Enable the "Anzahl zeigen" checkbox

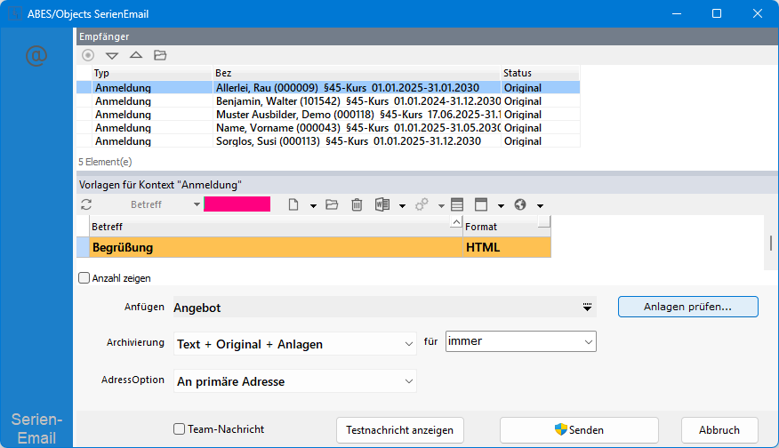click(x=84, y=278)
